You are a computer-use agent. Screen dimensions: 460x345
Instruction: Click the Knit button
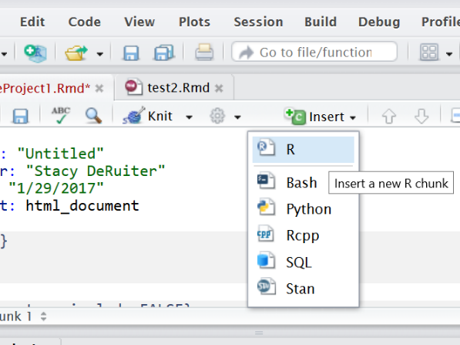148,116
